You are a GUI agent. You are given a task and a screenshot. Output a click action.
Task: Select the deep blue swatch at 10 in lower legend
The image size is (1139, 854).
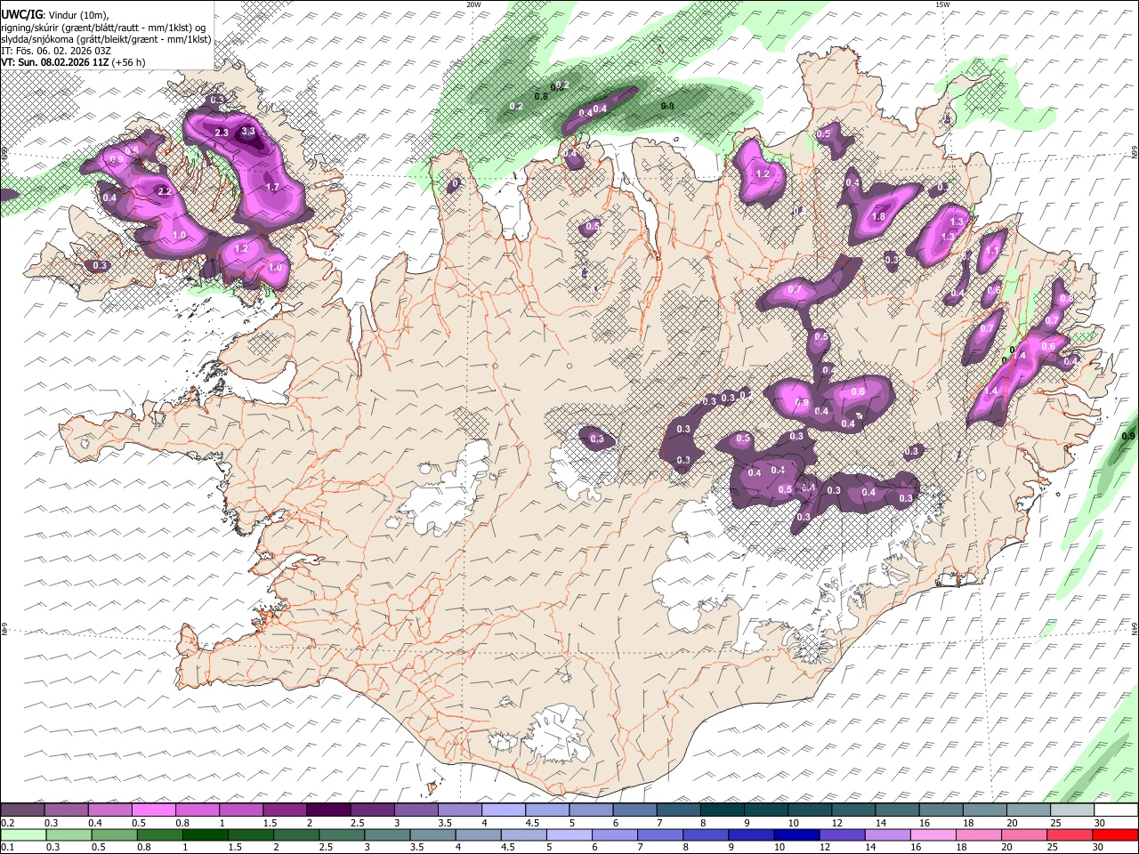[796, 835]
